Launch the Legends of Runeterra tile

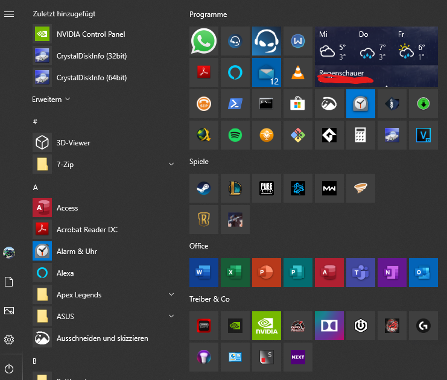[204, 220]
